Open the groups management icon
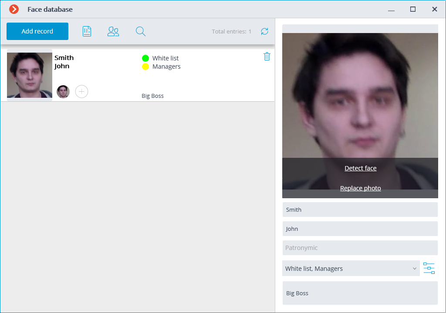The height and width of the screenshot is (313, 446). click(x=113, y=31)
